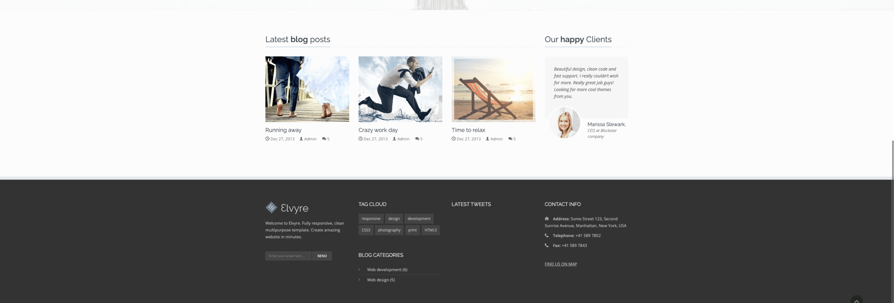Click the phone icon beside Telephone
Image resolution: width=894 pixels, height=303 pixels.
pos(547,235)
